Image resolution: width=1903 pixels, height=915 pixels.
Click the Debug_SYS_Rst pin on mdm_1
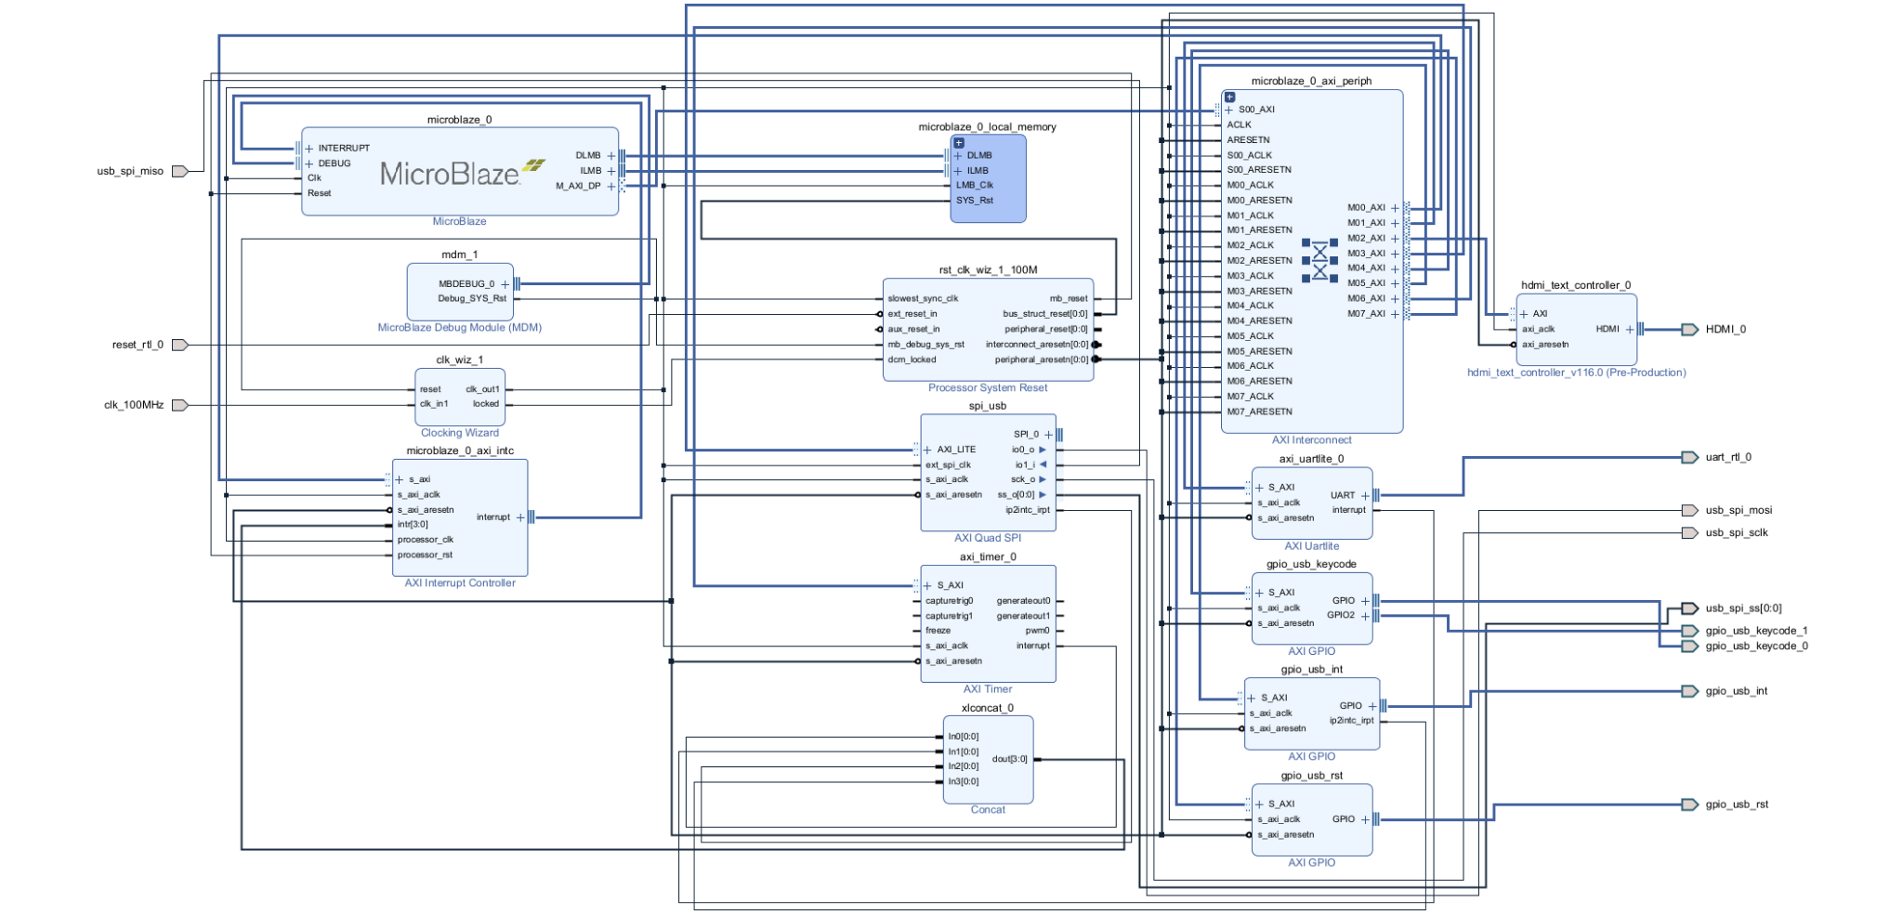[472, 299]
